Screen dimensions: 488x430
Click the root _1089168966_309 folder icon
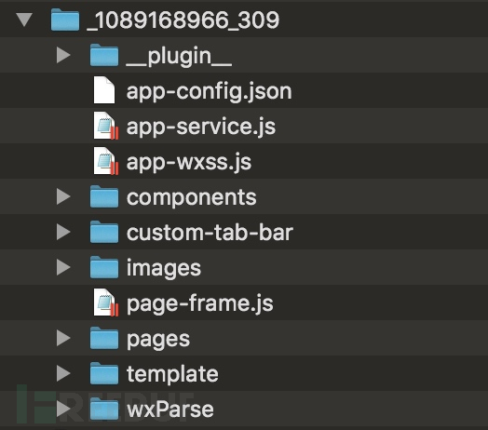click(65, 20)
